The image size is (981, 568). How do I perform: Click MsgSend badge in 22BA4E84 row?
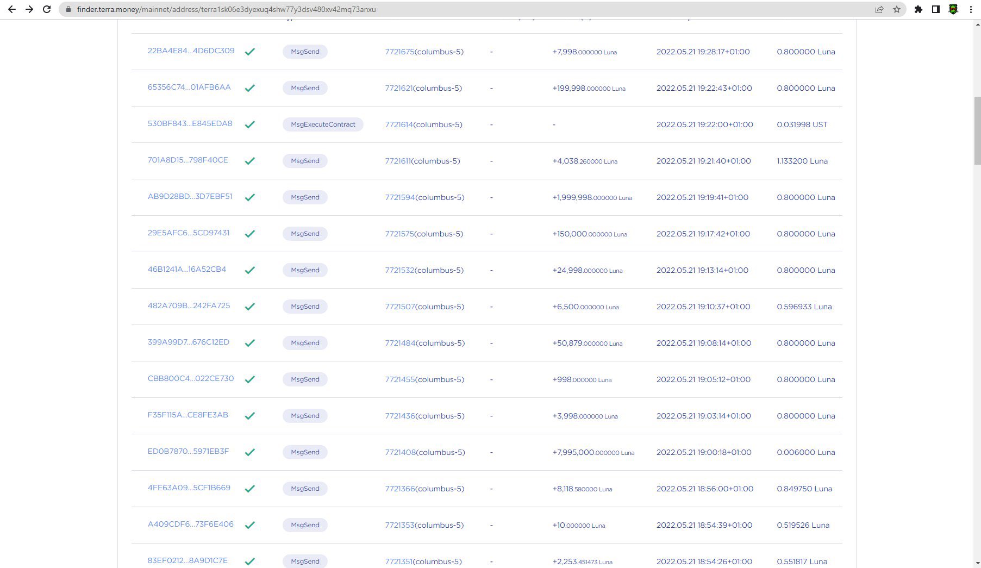click(305, 52)
